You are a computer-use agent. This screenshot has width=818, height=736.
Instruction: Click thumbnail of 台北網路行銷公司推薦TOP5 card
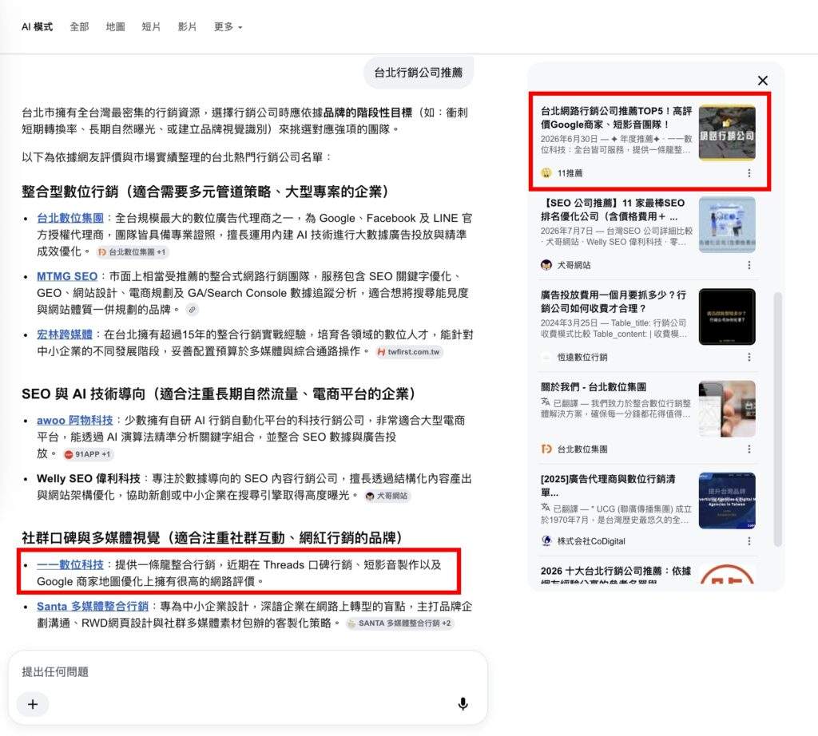pyautogui.click(x=727, y=133)
